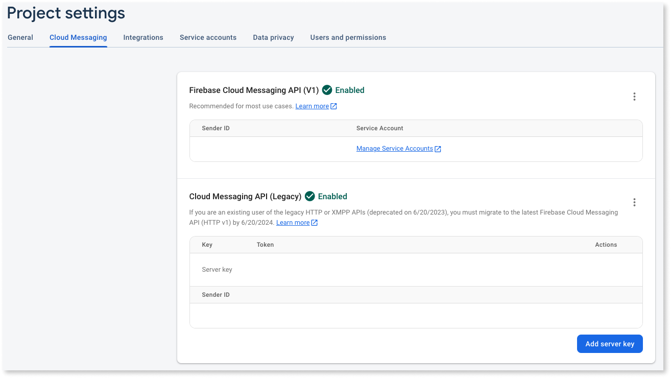Open the Manage Service Accounts link
This screenshot has height=378, width=671.
394,149
